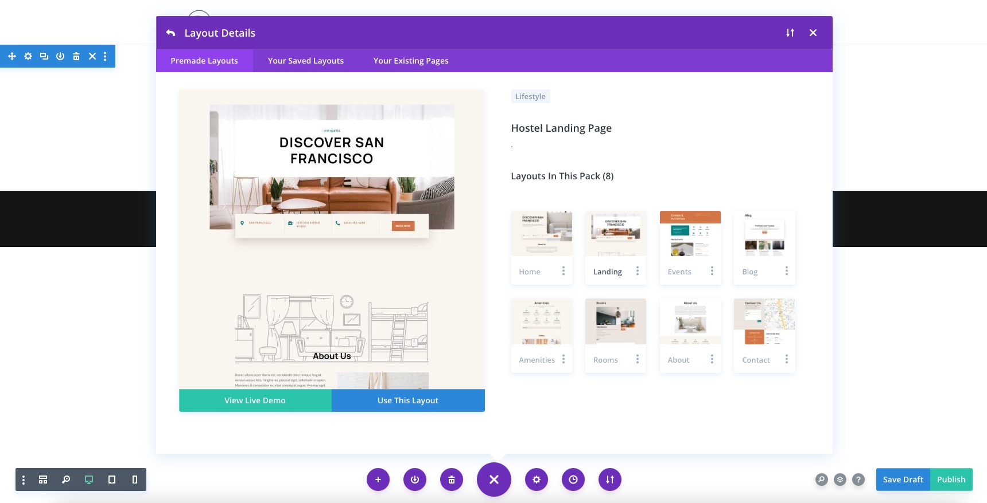This screenshot has width=987, height=503.
Task: Click the gray search icon near Save Draft
Action: pos(822,480)
